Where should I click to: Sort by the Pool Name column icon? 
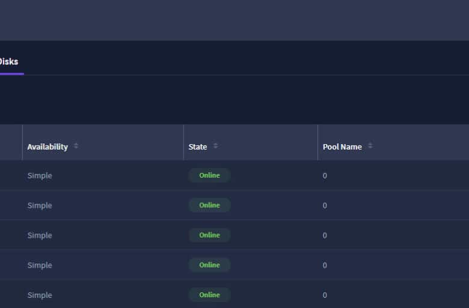pos(370,146)
